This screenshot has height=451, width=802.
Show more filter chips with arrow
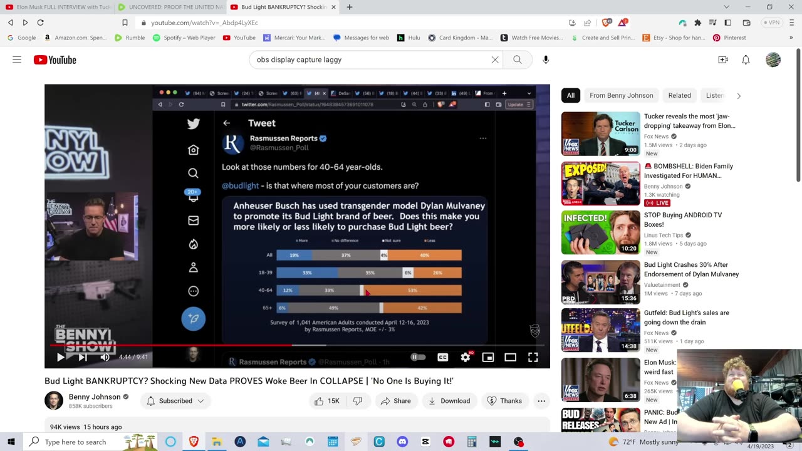click(739, 96)
